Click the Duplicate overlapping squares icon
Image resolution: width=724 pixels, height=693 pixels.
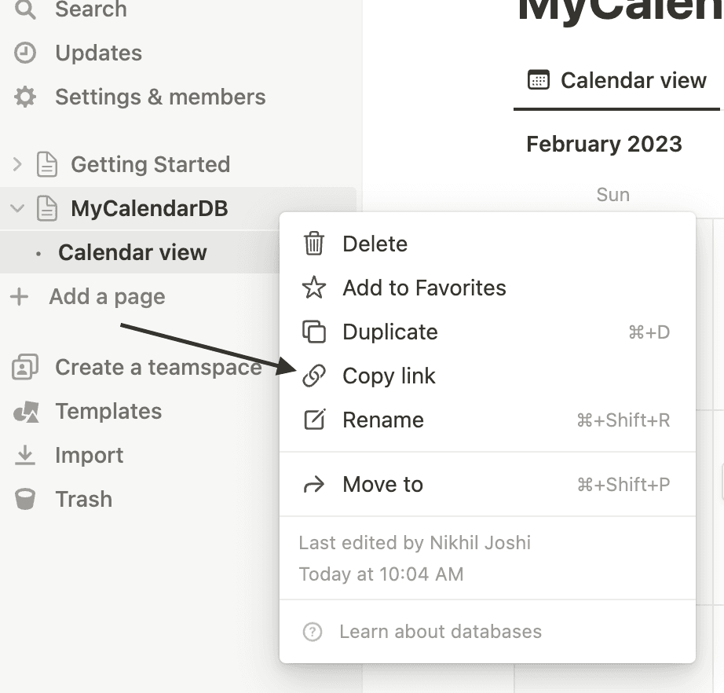(x=314, y=332)
